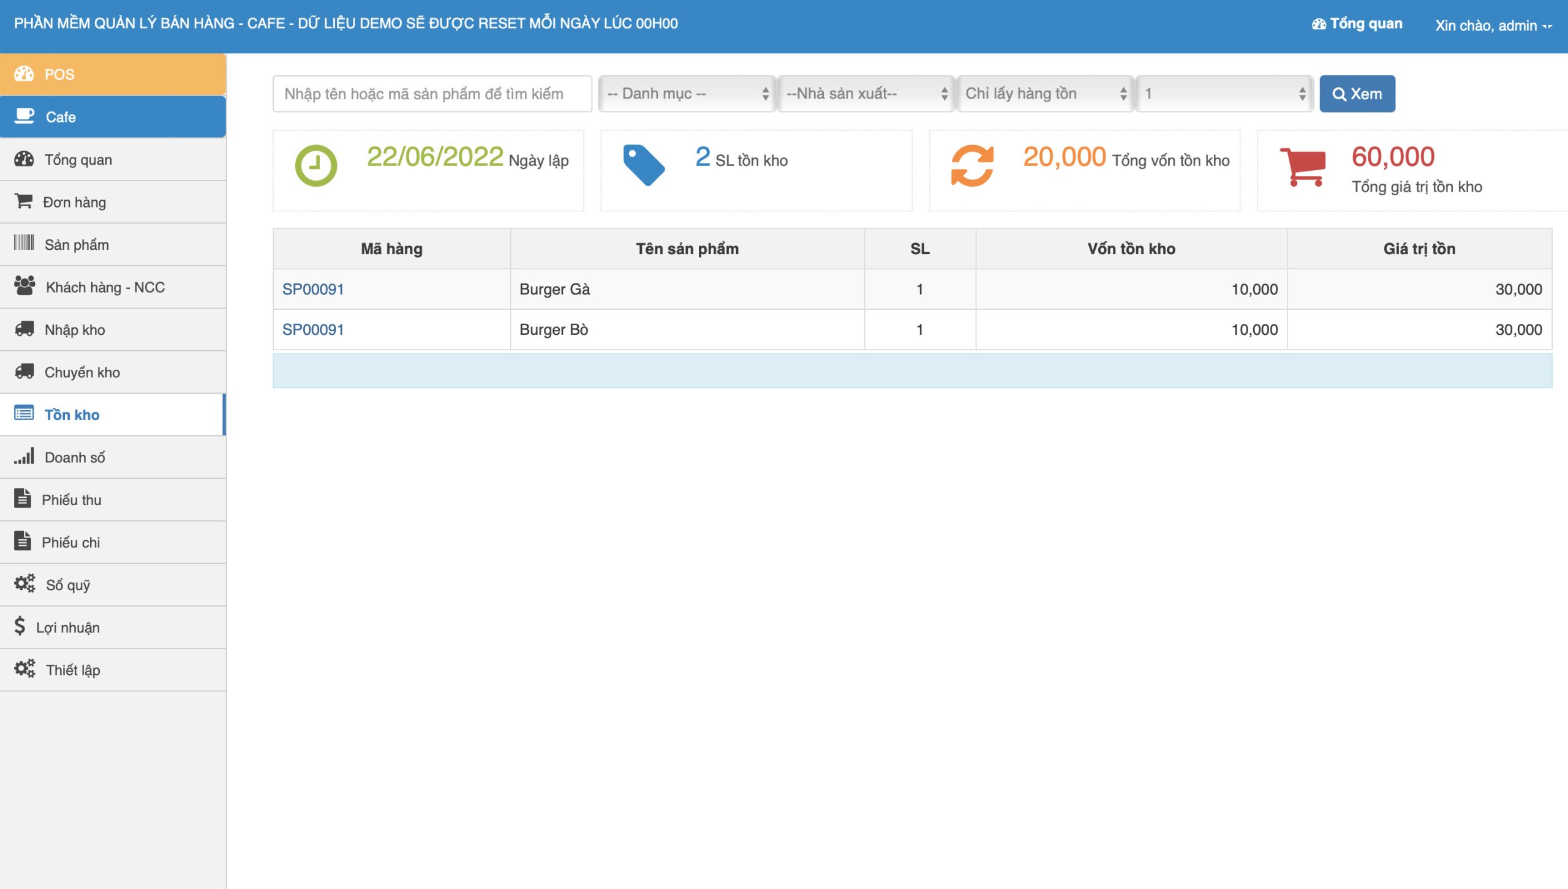Go to Chuyển kho in sidebar
The height and width of the screenshot is (889, 1568).
tap(82, 372)
